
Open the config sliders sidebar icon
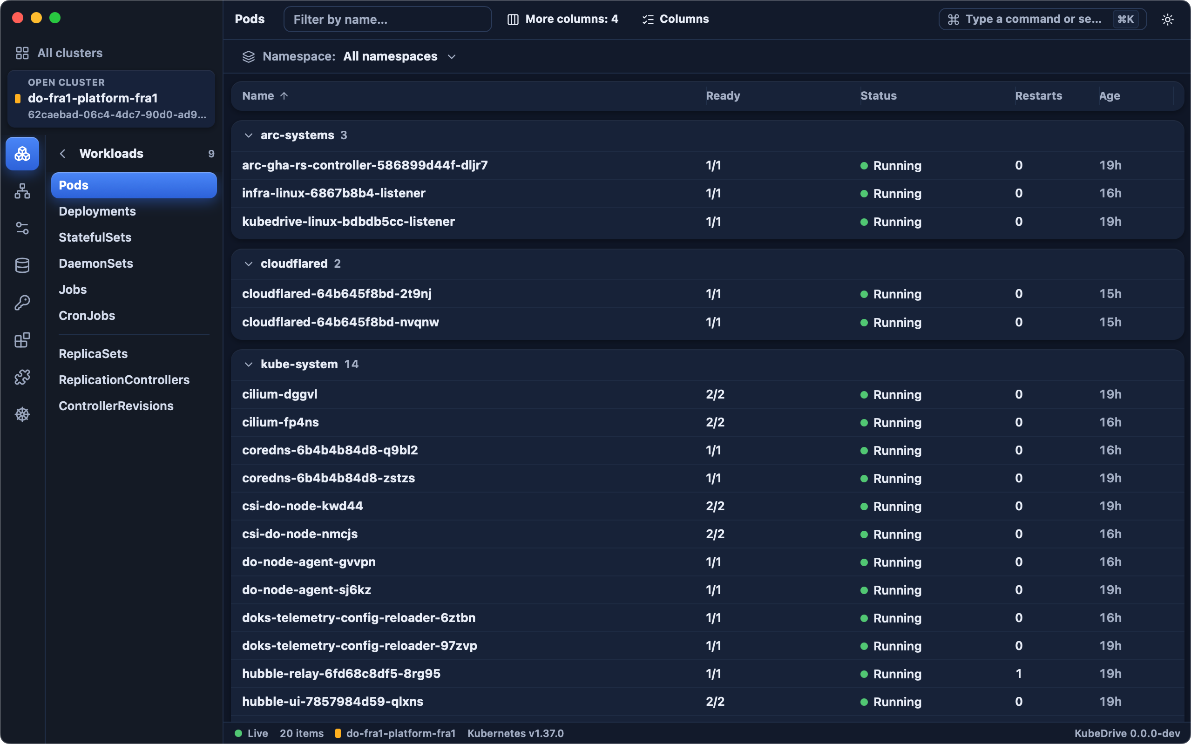(x=22, y=228)
